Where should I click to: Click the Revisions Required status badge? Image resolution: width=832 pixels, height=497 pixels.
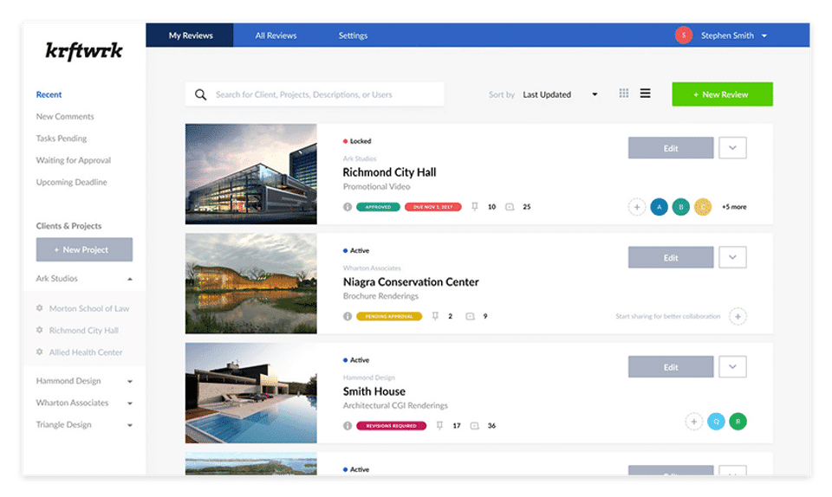pos(391,425)
